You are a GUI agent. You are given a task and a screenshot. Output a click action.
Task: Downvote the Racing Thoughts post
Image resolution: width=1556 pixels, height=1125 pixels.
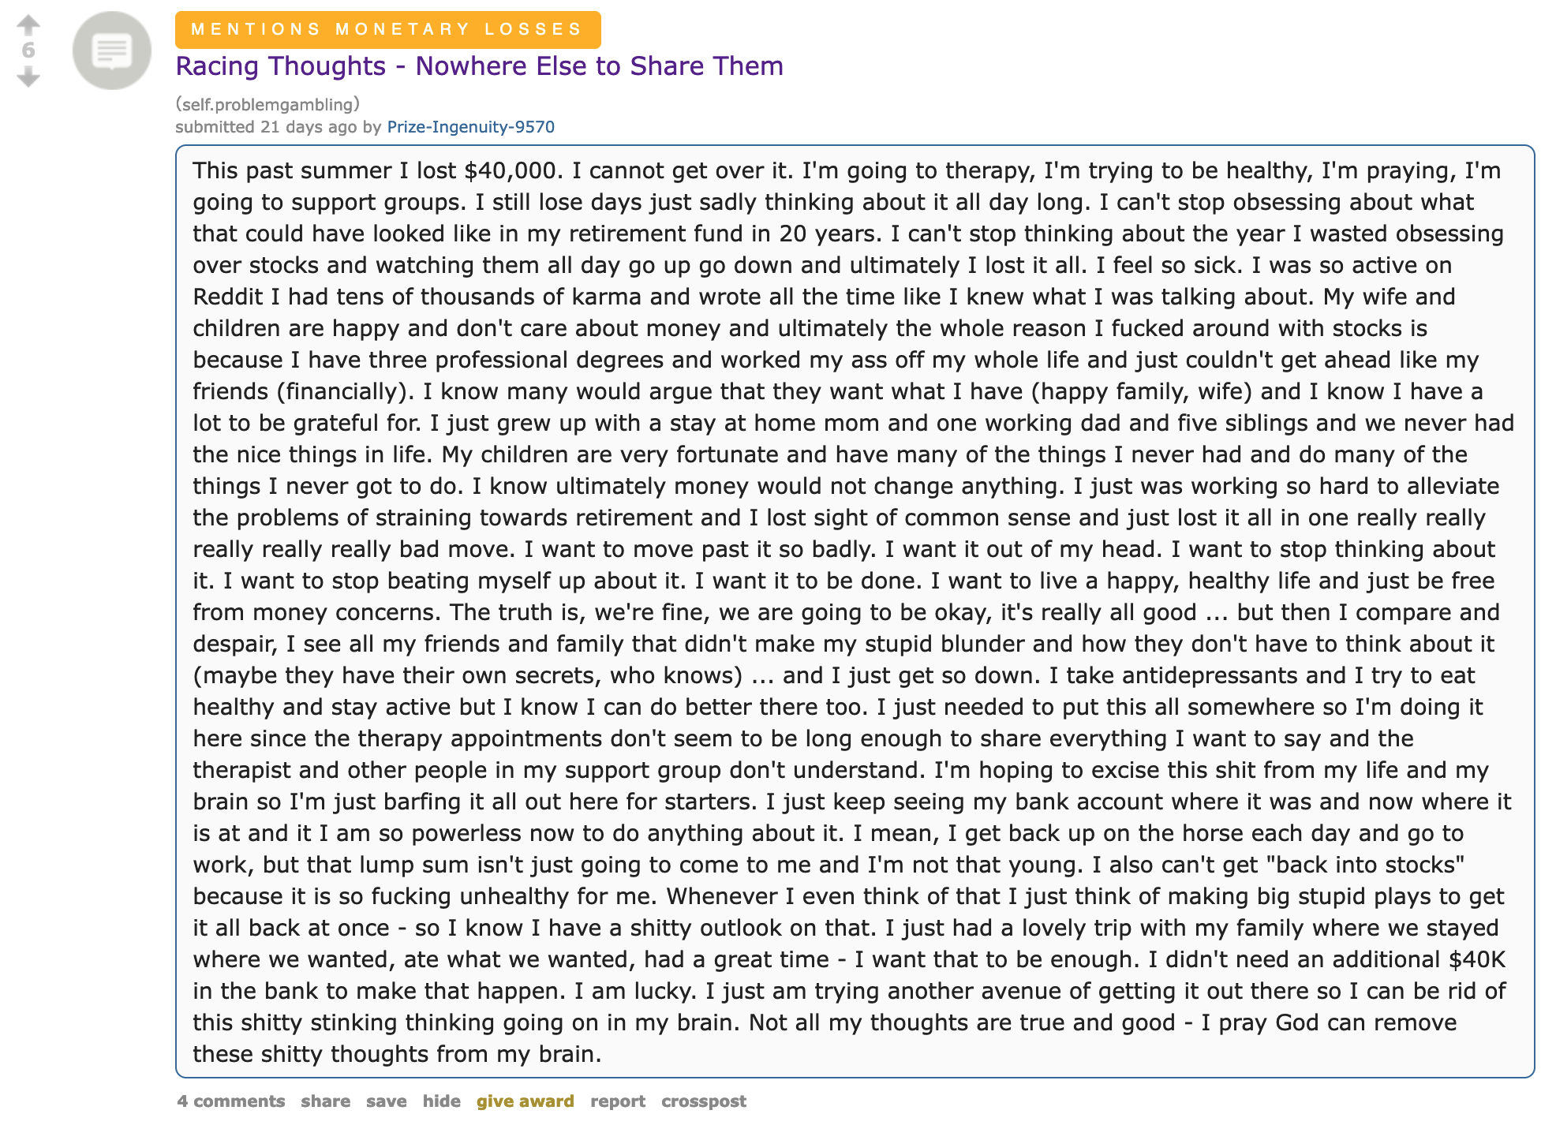(x=28, y=77)
